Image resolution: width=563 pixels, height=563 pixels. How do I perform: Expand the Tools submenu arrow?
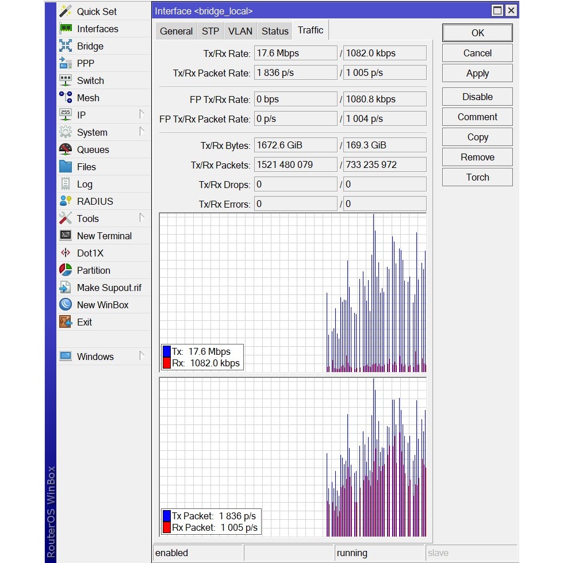point(142,217)
